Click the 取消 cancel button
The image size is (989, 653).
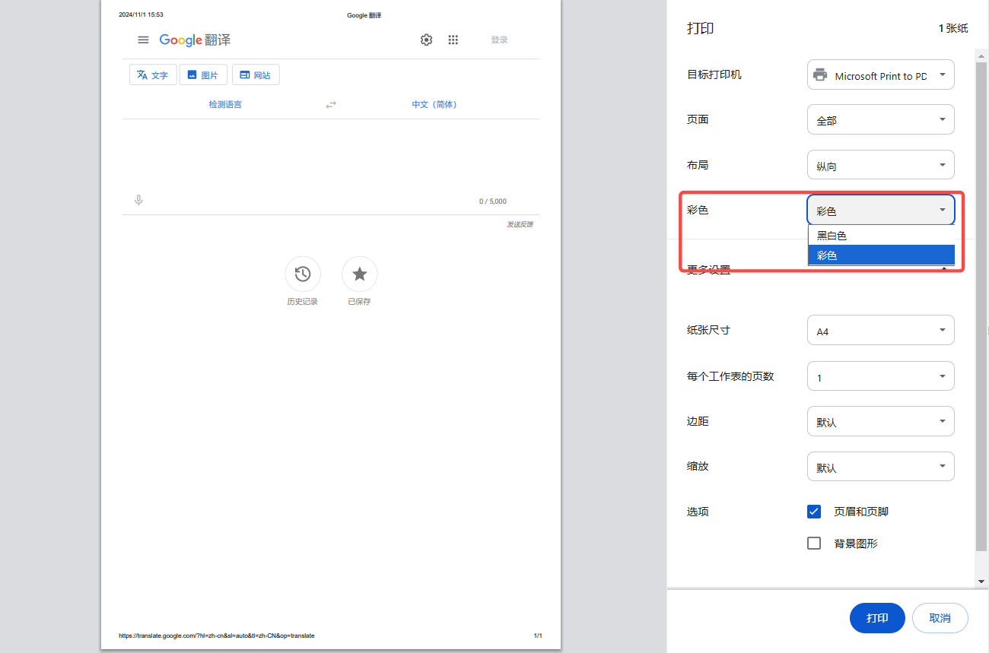point(940,618)
